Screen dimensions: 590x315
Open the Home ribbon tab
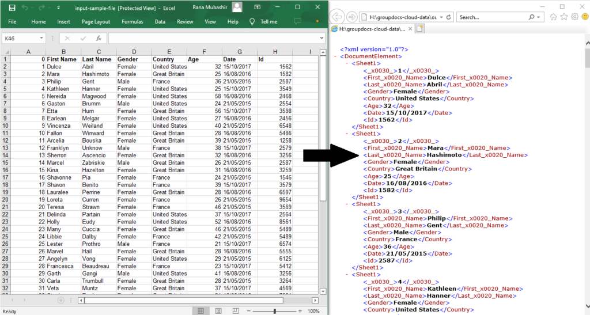pyautogui.click(x=39, y=22)
